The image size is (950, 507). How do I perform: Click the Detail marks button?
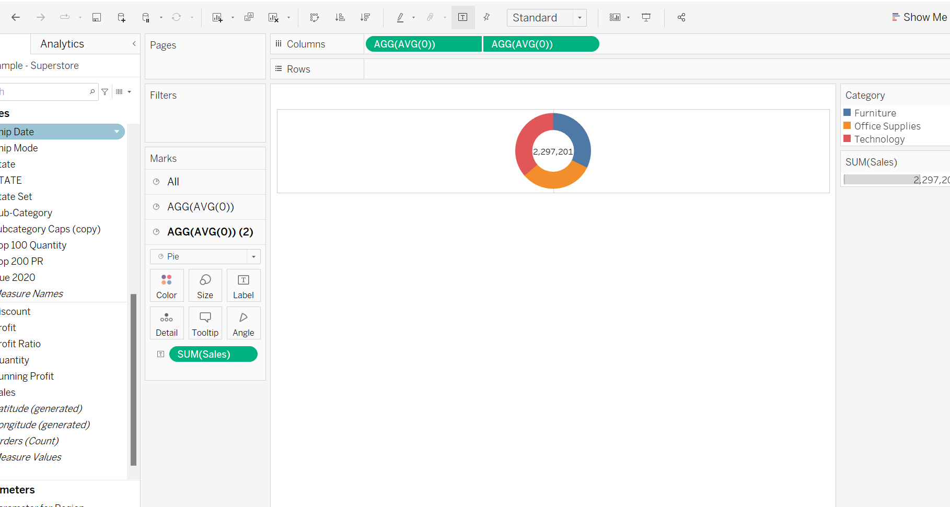[x=167, y=323]
